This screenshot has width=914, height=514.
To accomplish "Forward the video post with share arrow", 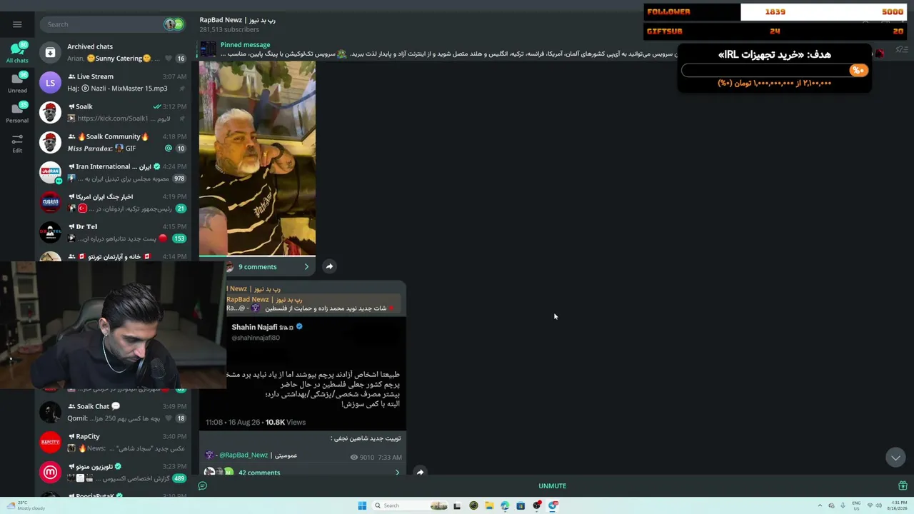I will click(x=329, y=266).
